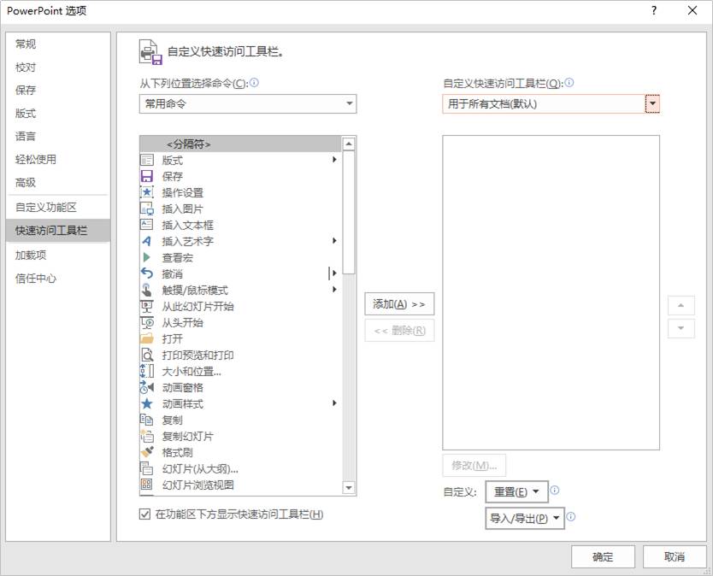This screenshot has height=576, width=713.
Task: Select the blue 动画样式 star icon
Action: click(x=147, y=403)
